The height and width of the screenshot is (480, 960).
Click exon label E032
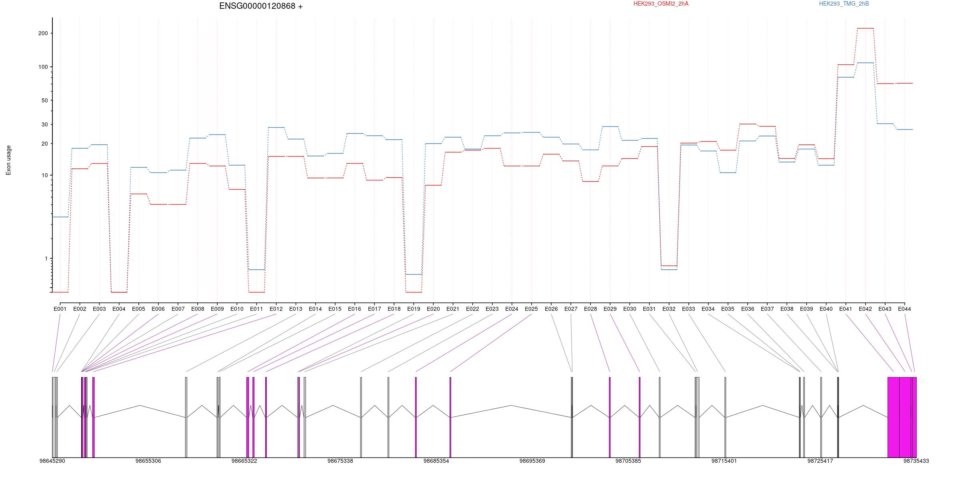coord(669,309)
